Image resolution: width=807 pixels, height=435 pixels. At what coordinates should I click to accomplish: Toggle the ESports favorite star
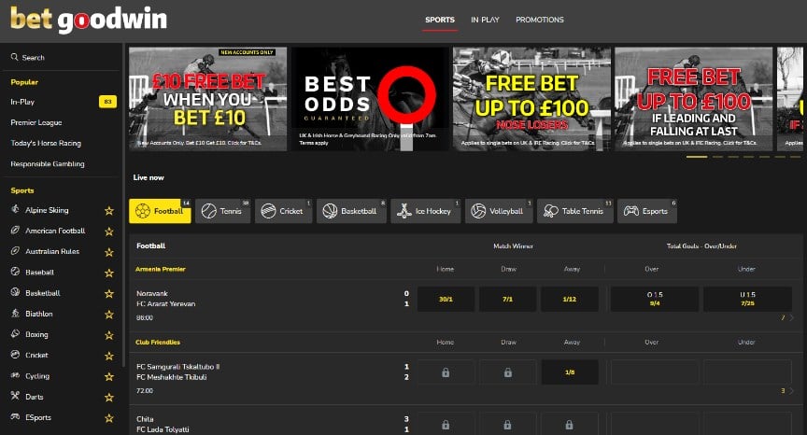pos(109,418)
